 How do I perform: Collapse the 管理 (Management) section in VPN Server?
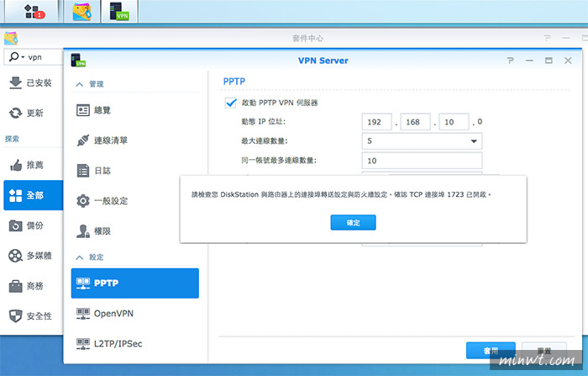pos(80,84)
